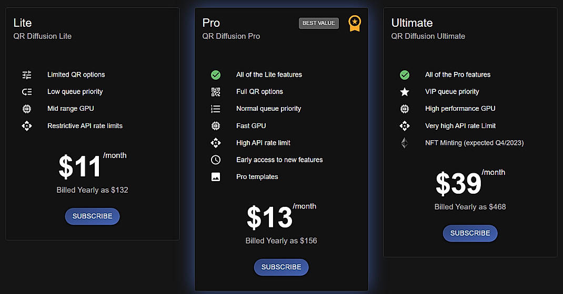Click the API icon beside High API rate limit

[x=216, y=143]
